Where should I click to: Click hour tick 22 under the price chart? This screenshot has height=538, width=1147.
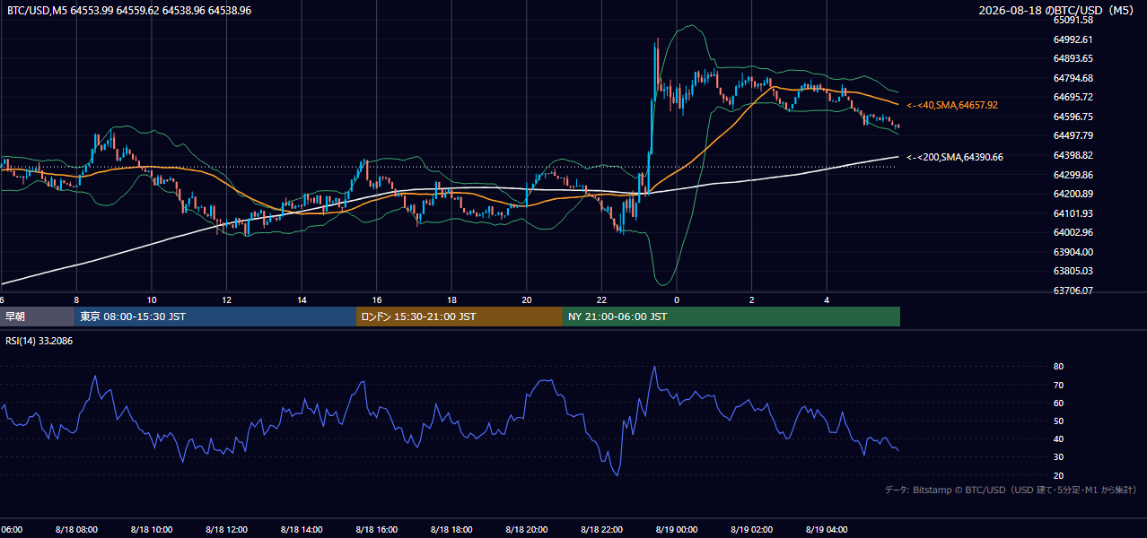602,300
